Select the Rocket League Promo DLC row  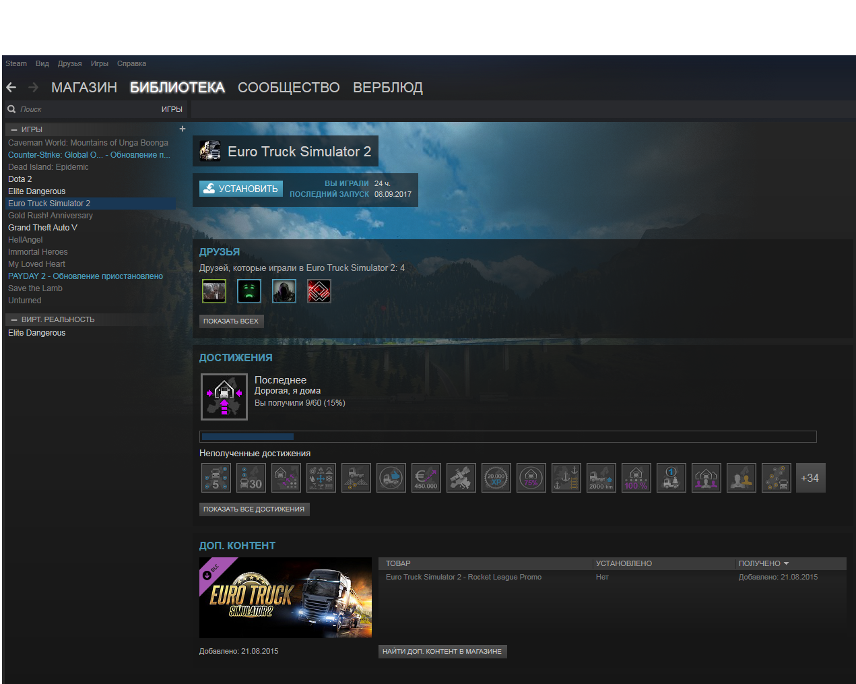pos(612,577)
